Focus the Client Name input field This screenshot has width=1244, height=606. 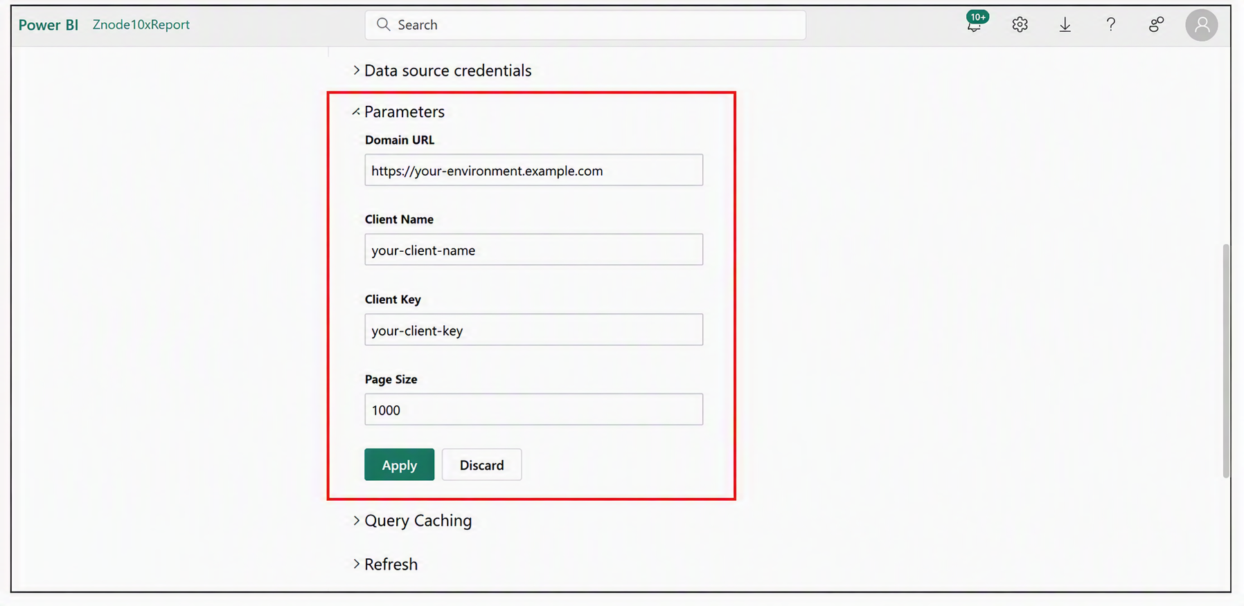coord(534,250)
